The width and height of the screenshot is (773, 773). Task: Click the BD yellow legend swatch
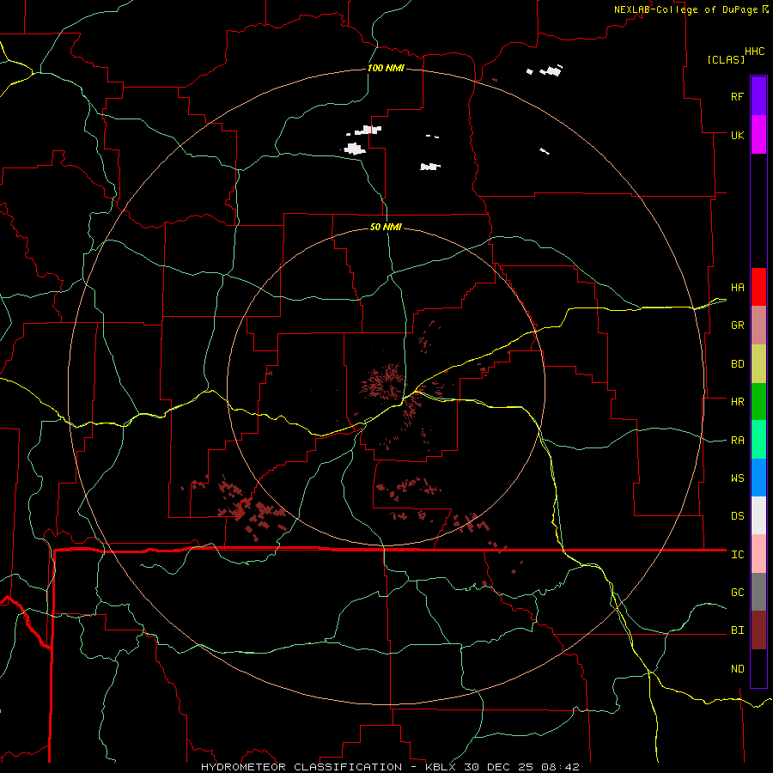click(758, 363)
